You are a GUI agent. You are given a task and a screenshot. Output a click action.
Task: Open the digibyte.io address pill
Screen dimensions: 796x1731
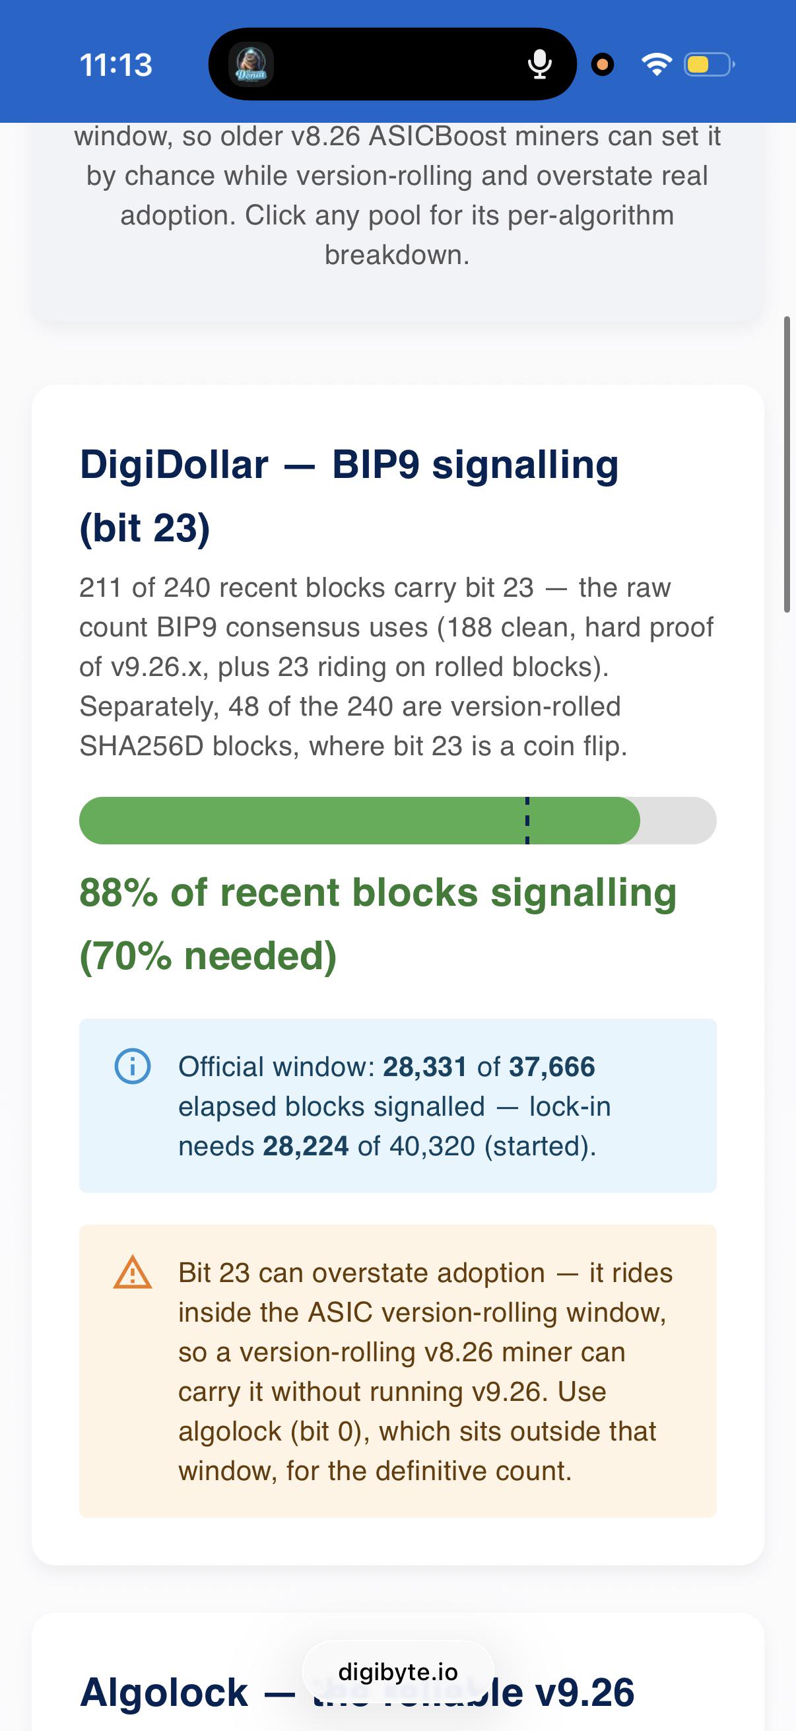pos(399,1672)
